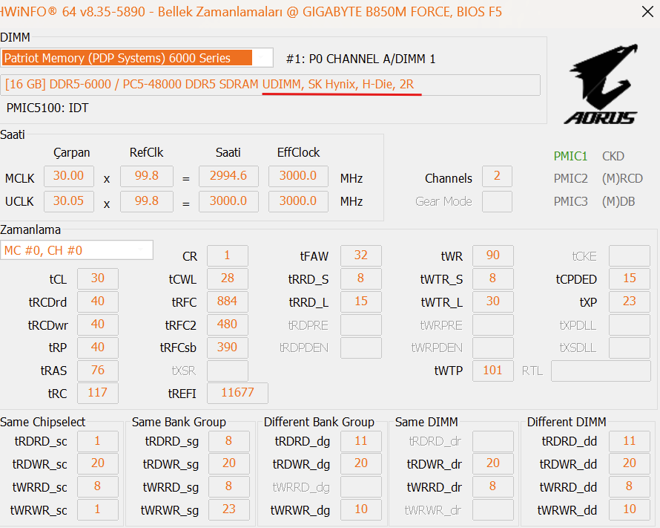Click the tCWL value 28

point(228,279)
